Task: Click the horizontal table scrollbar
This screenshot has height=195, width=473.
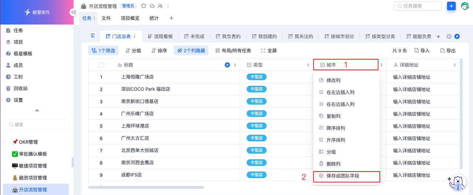Action: (x=146, y=187)
